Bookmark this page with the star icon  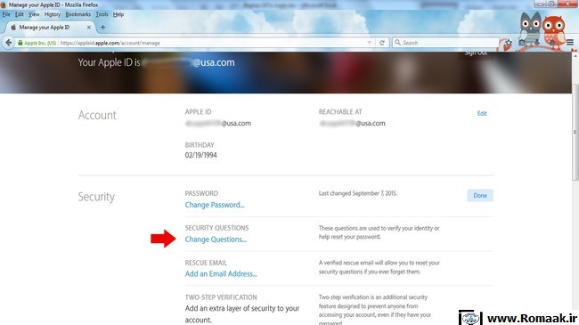[x=509, y=43]
